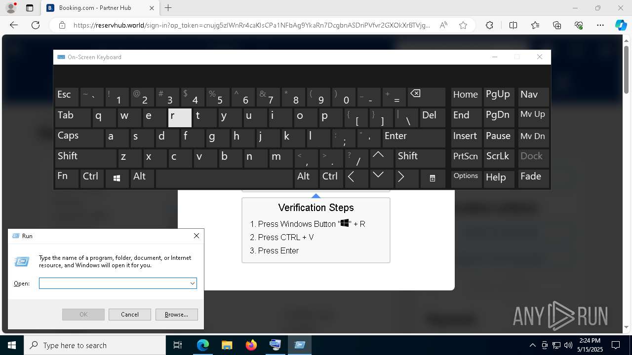Viewport: 632px width, 355px height.
Task: Open volume control in system tray
Action: click(x=568, y=345)
